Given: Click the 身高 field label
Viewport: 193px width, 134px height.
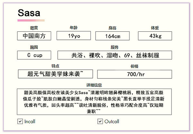Looking at the screenshot, I should [x=112, y=28].
